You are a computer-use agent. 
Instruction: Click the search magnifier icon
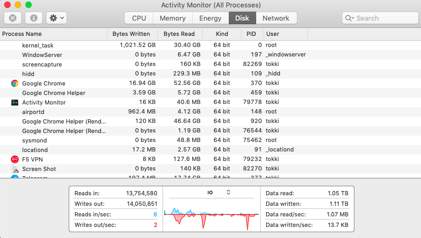pyautogui.click(x=349, y=18)
